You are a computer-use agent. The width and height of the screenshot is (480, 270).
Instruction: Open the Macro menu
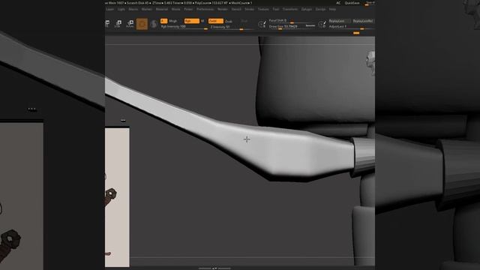tap(133, 9)
